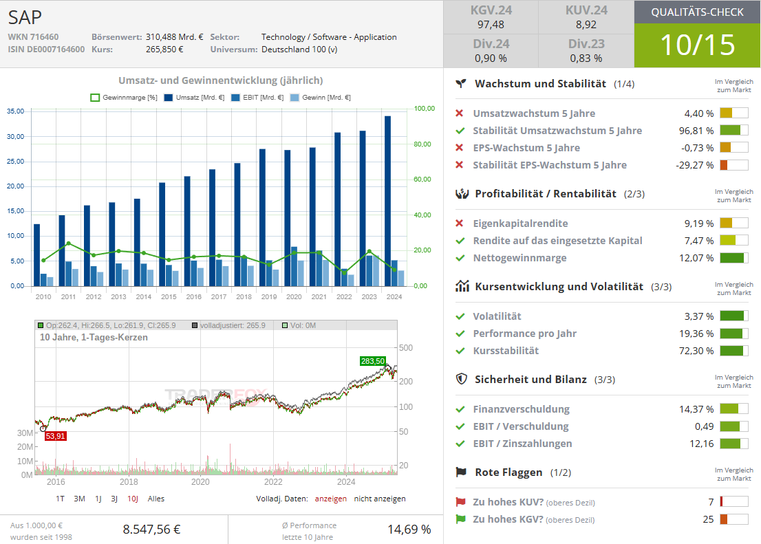Click the sector text Technology / Software - Application
This screenshot has width=761, height=544.
coord(329,37)
